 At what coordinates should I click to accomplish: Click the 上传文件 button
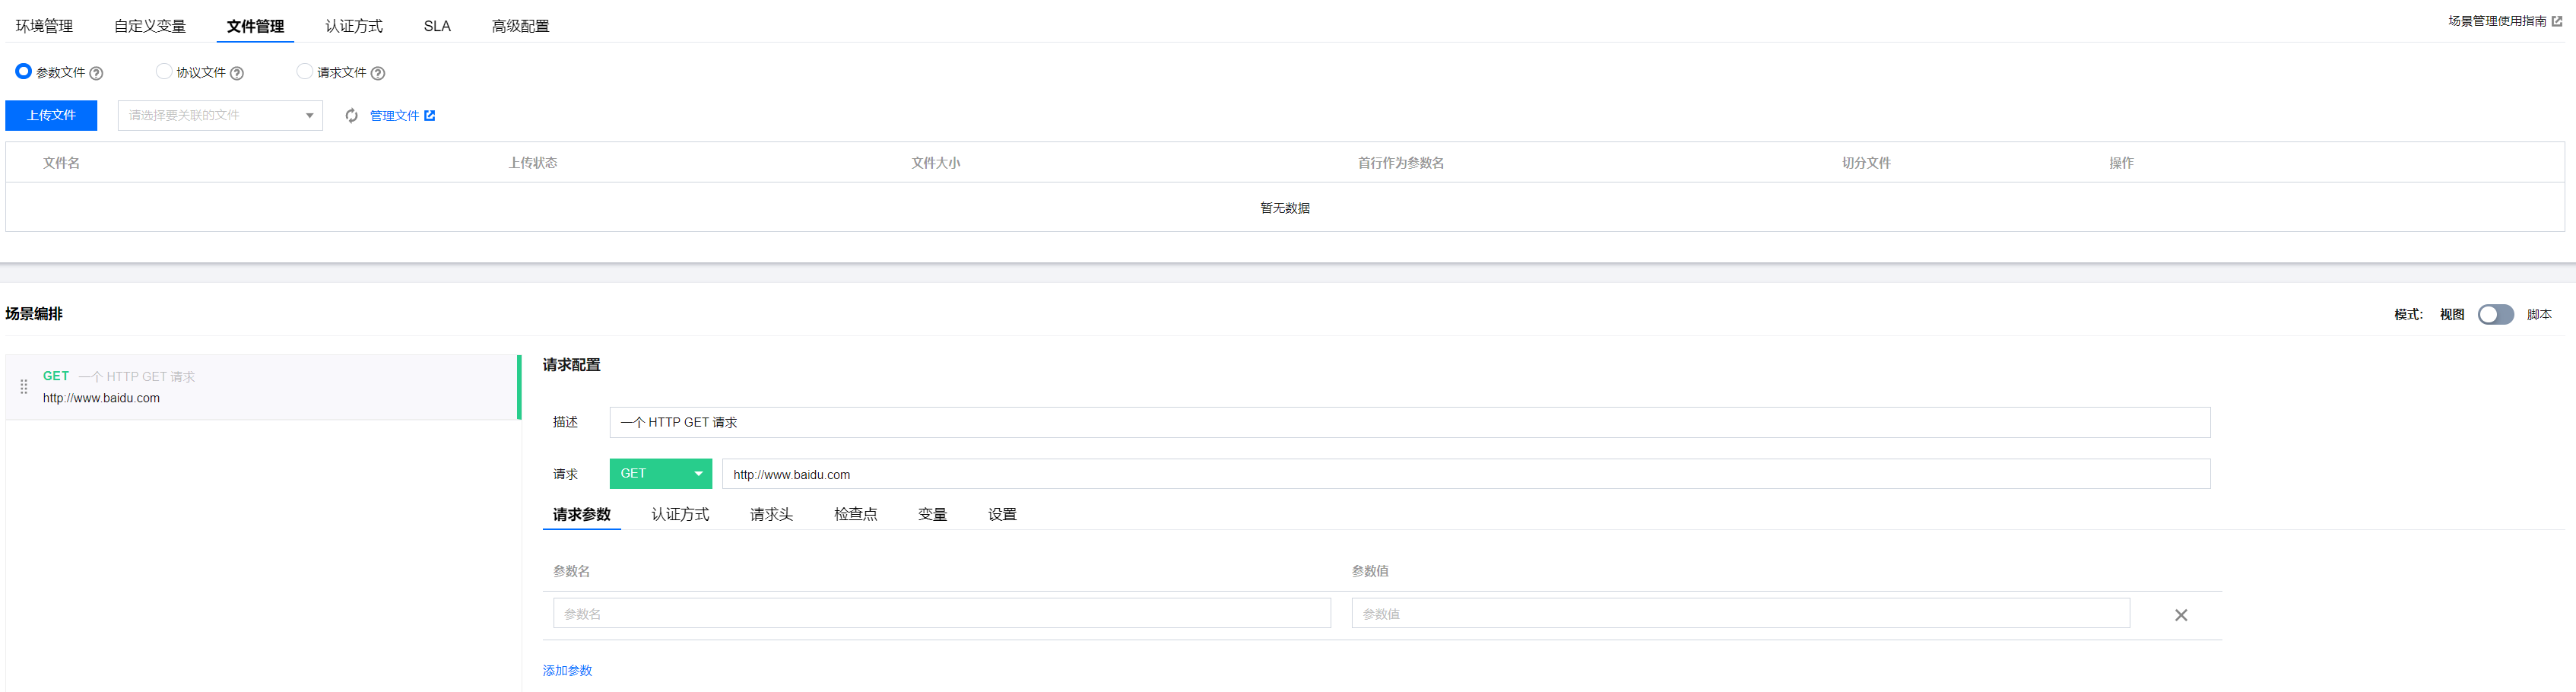click(51, 116)
